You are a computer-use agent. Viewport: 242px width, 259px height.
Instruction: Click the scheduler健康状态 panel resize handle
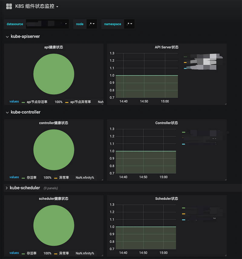[x=103, y=255]
